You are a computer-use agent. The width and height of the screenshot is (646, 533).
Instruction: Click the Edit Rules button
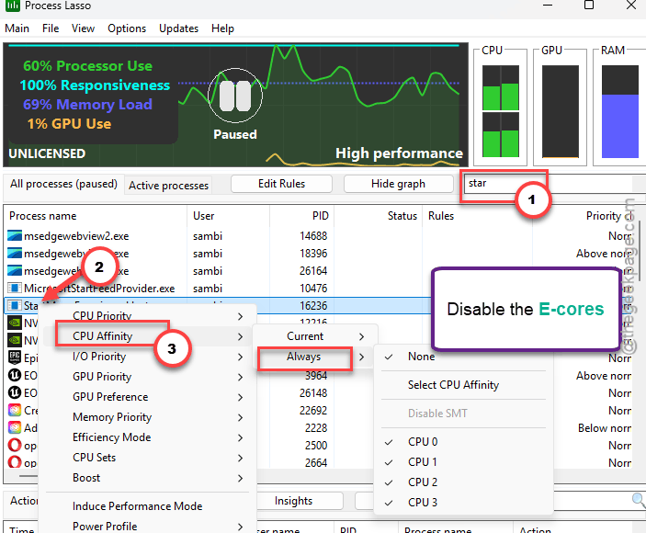pyautogui.click(x=281, y=184)
